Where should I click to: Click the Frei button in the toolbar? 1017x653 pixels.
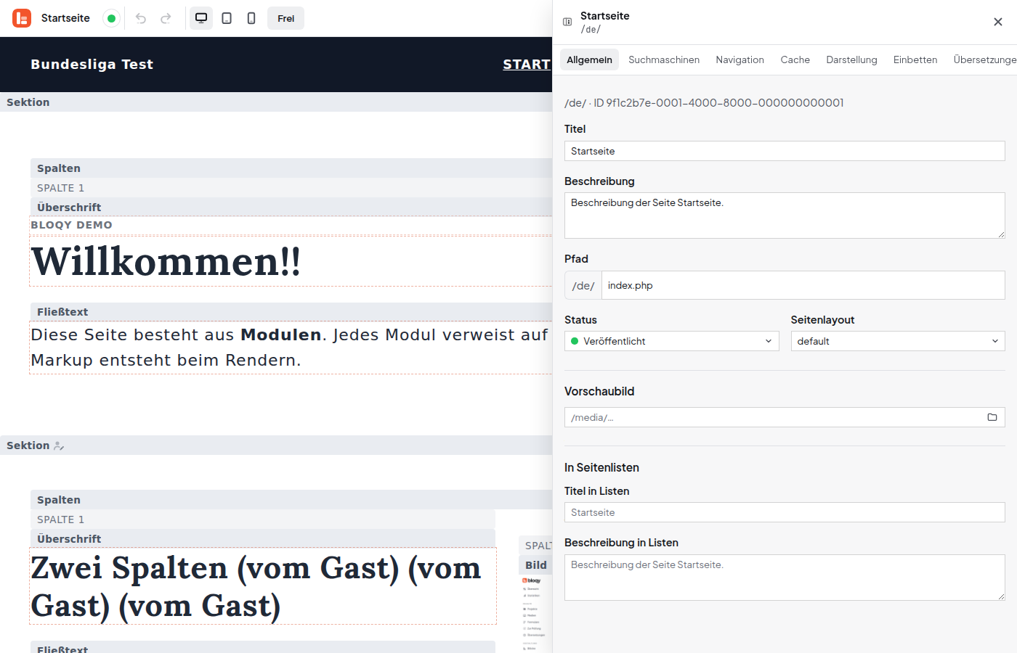coord(286,18)
